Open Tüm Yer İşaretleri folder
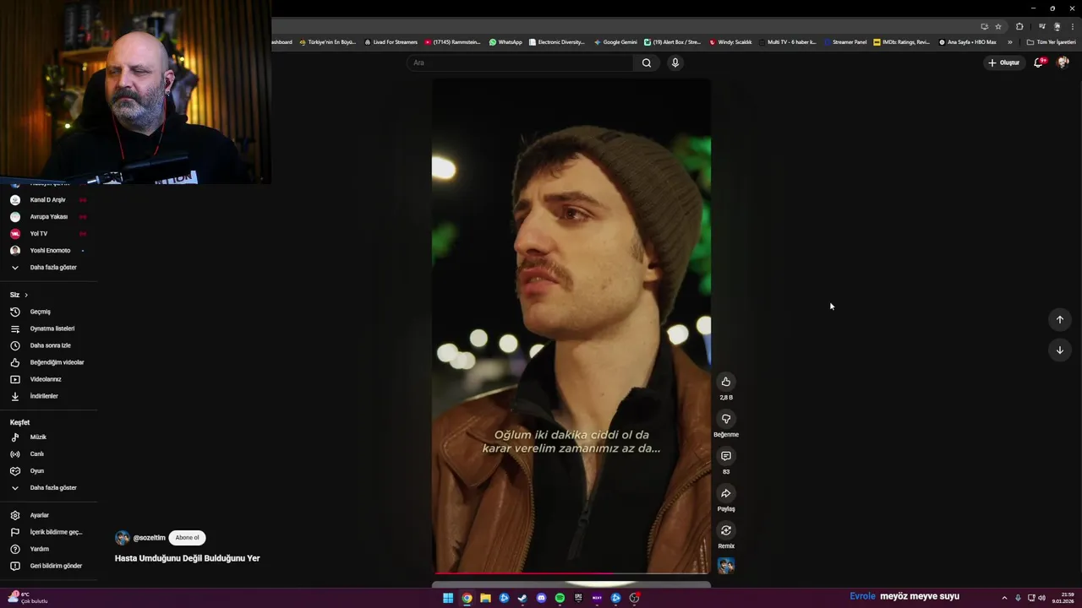This screenshot has height=608, width=1082. 1051,42
